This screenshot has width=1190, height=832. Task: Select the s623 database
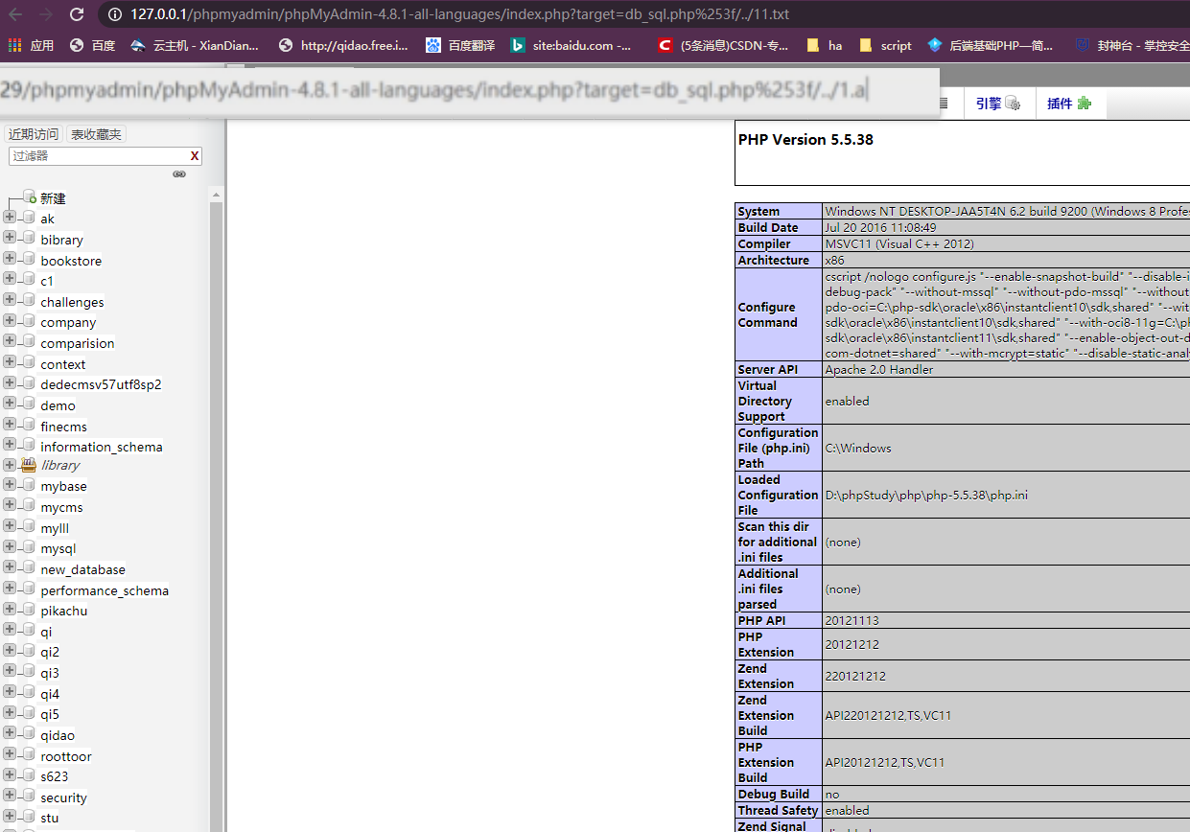click(x=55, y=776)
